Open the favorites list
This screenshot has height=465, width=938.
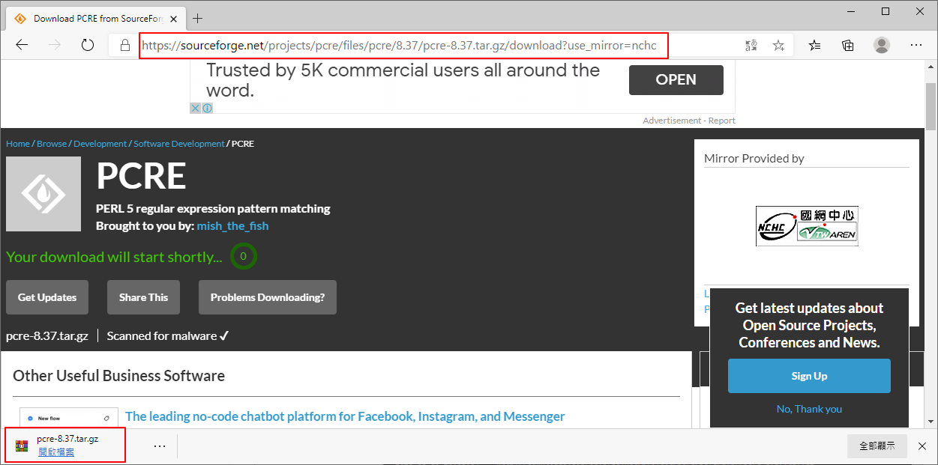point(815,46)
